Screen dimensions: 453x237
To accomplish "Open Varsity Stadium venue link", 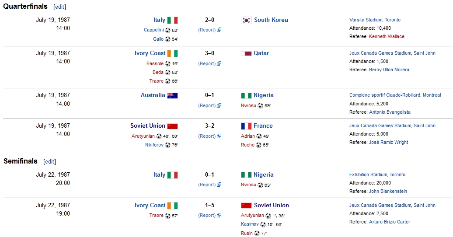I will [366, 20].
